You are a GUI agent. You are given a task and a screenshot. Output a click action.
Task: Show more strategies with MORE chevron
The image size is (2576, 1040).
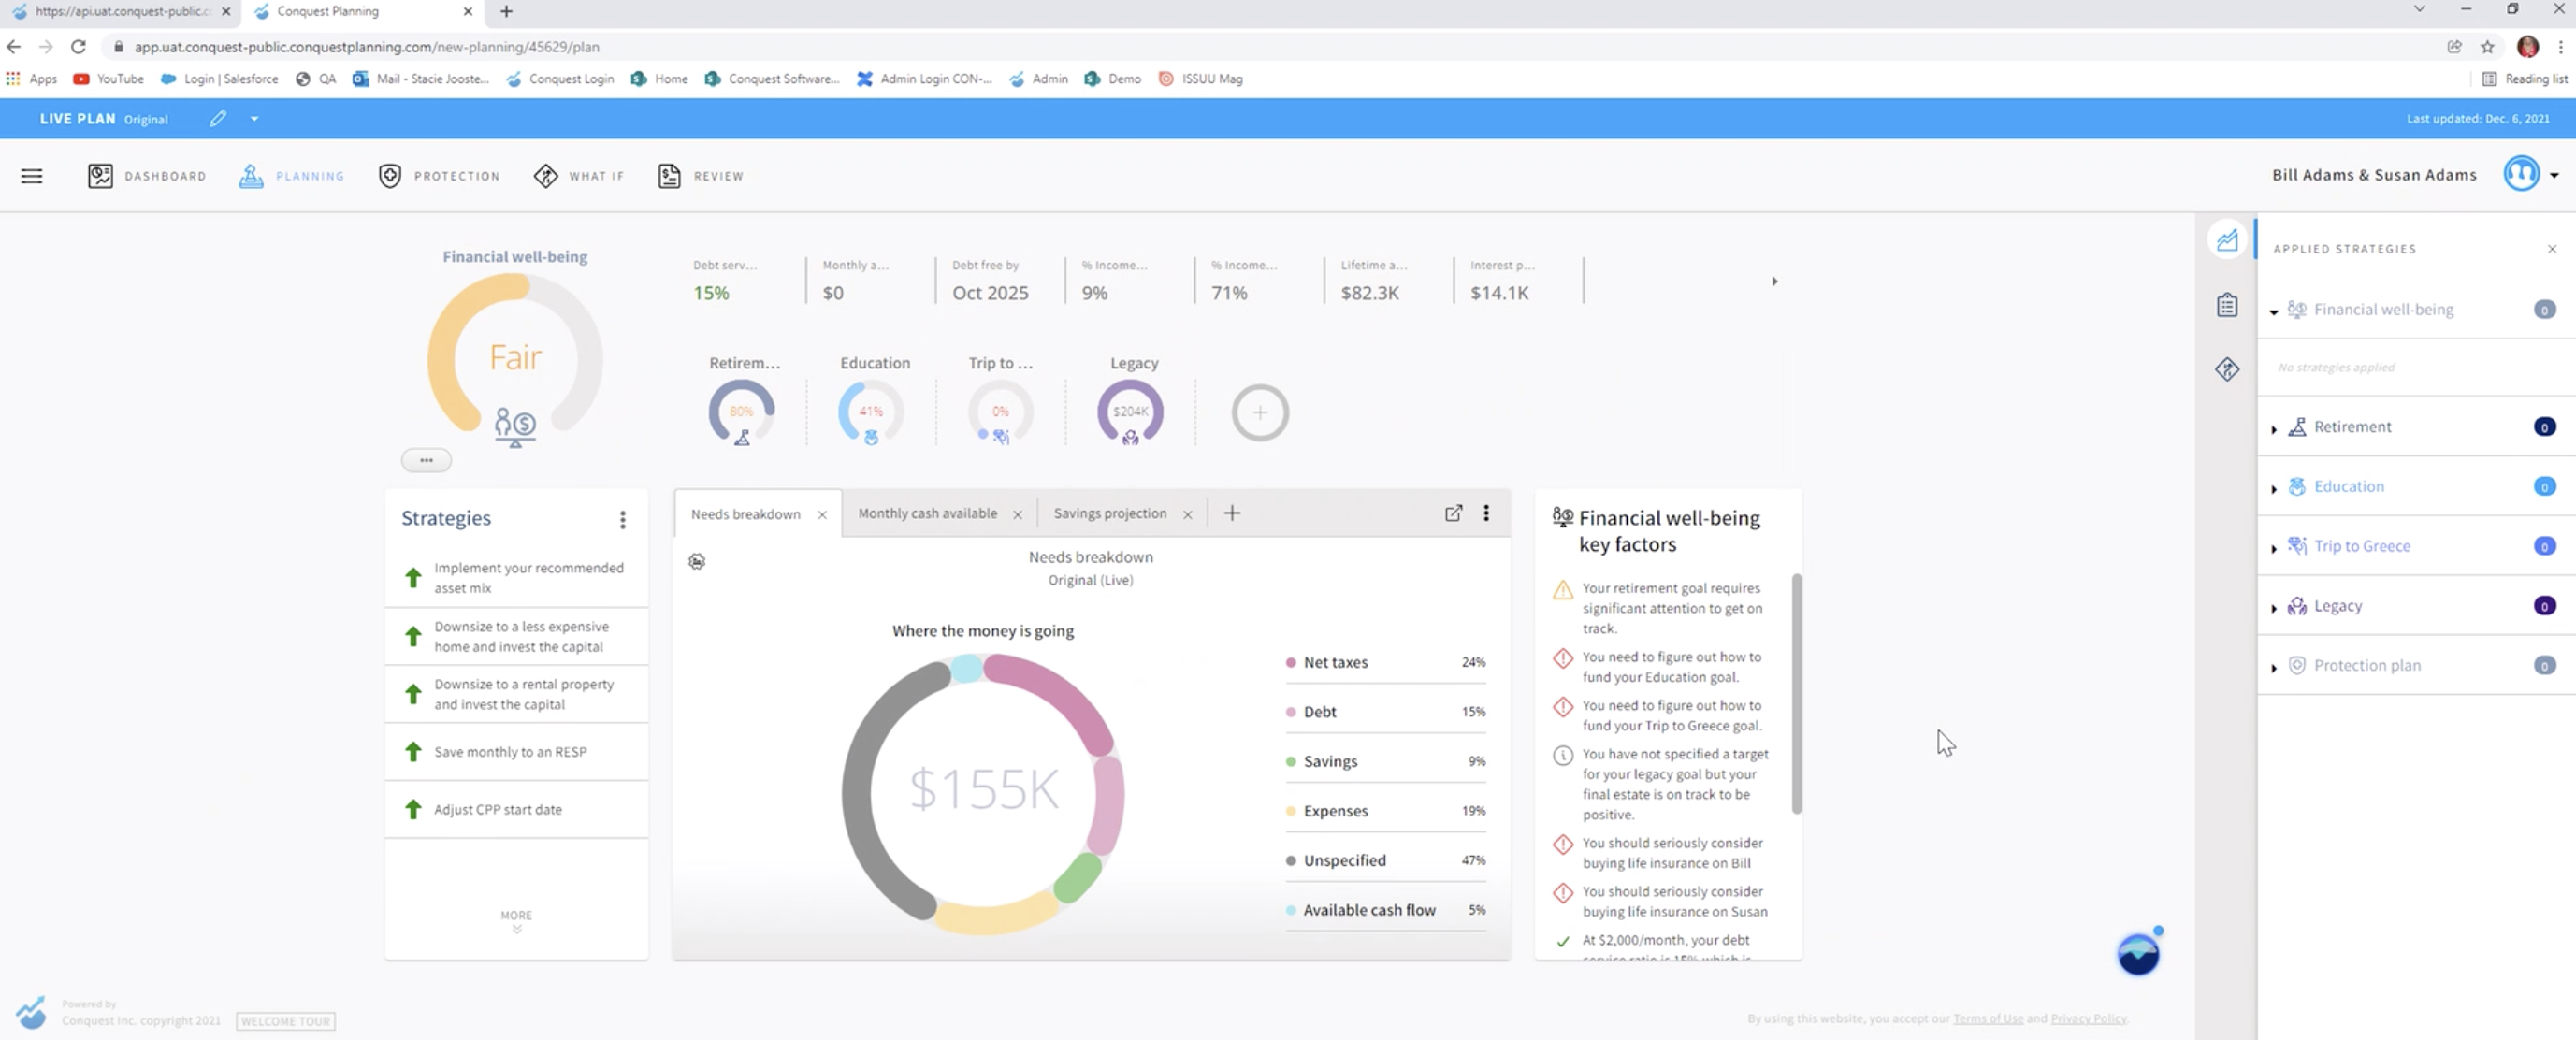point(516,921)
